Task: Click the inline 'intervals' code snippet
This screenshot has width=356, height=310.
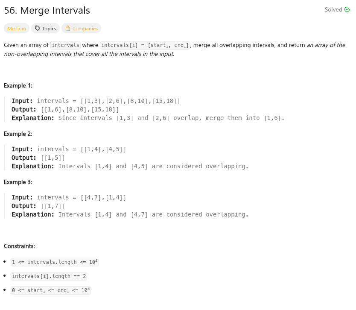Action: (65, 45)
